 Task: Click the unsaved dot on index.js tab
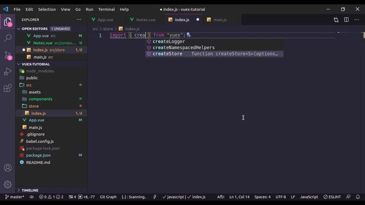tap(198, 20)
